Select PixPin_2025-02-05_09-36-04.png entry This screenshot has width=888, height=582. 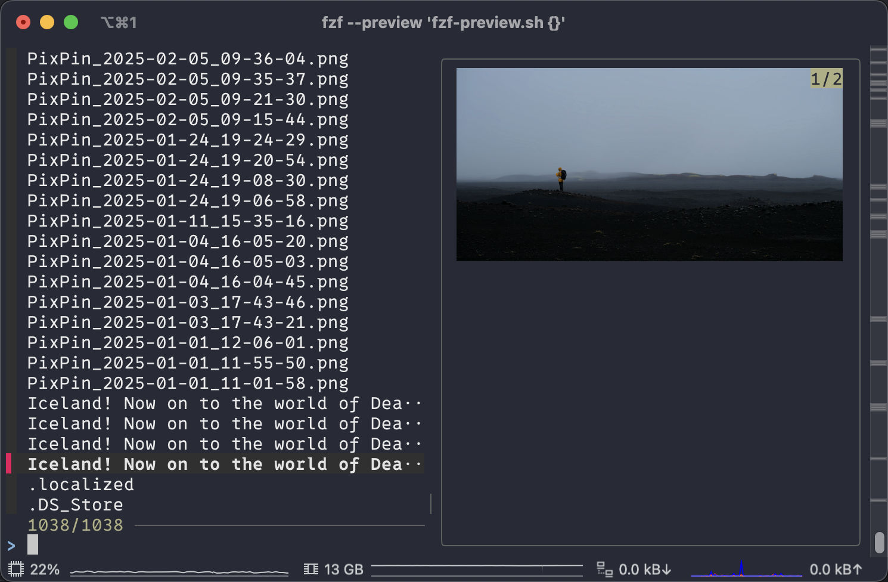[x=188, y=58]
